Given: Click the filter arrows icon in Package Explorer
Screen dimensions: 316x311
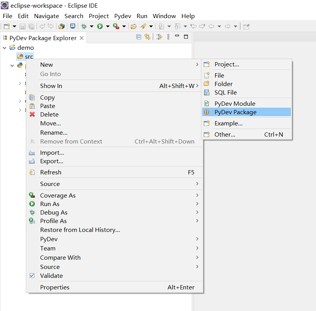Looking at the screenshot, I should 159,37.
